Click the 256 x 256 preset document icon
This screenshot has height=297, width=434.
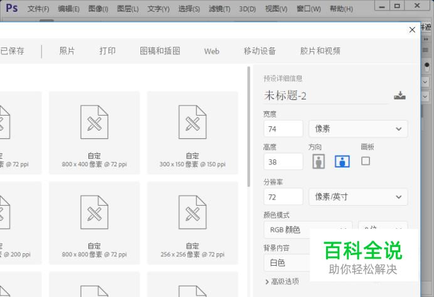click(x=193, y=212)
